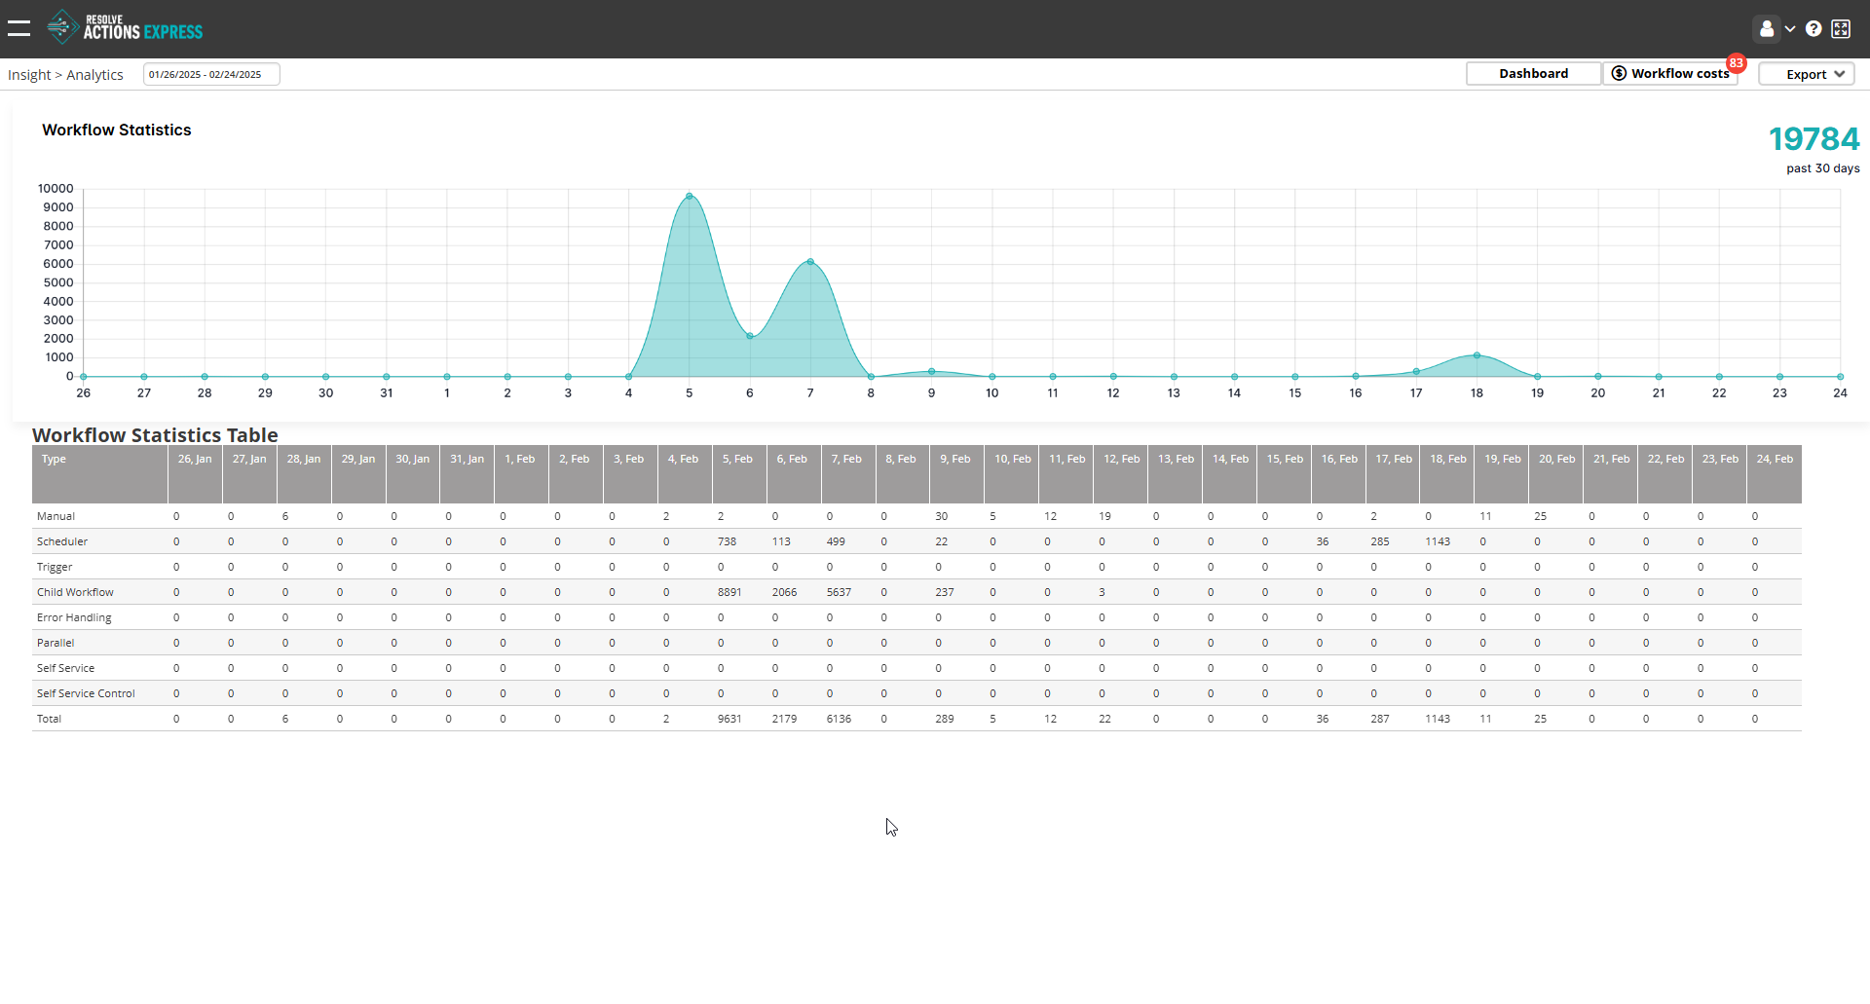Open the Help question mark icon
Viewport: 1870px width, 1004px height.
click(1814, 28)
